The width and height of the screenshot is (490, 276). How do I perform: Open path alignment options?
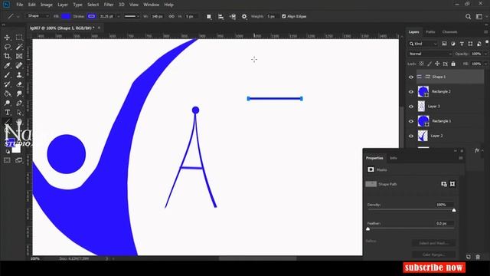click(220, 17)
